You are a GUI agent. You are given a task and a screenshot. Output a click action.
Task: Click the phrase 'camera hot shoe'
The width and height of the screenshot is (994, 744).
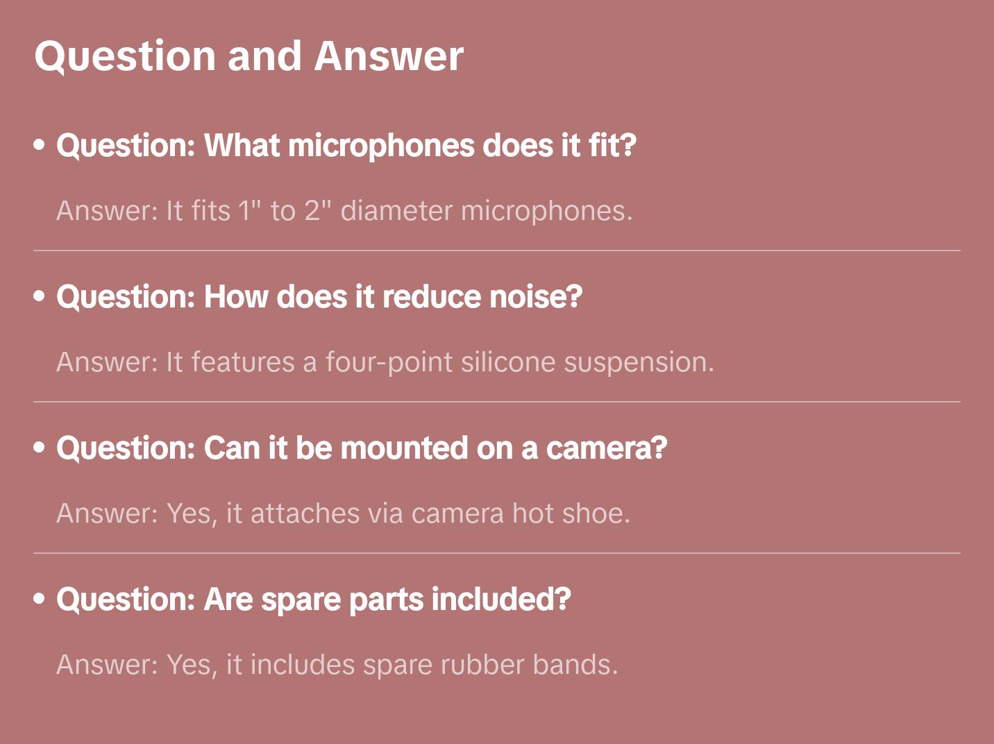[x=520, y=514]
